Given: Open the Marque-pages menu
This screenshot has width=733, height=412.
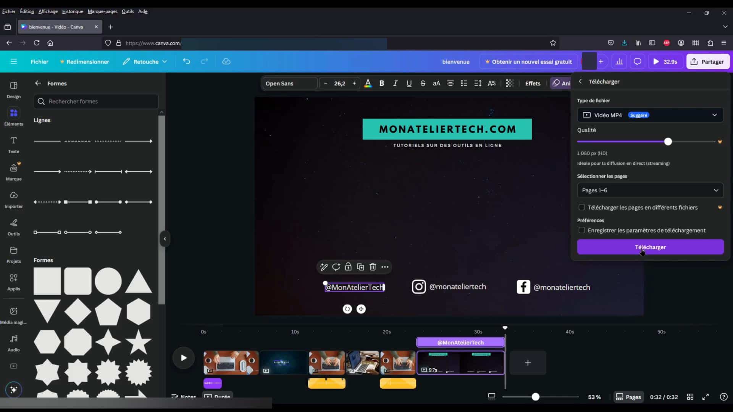Looking at the screenshot, I should (x=102, y=11).
